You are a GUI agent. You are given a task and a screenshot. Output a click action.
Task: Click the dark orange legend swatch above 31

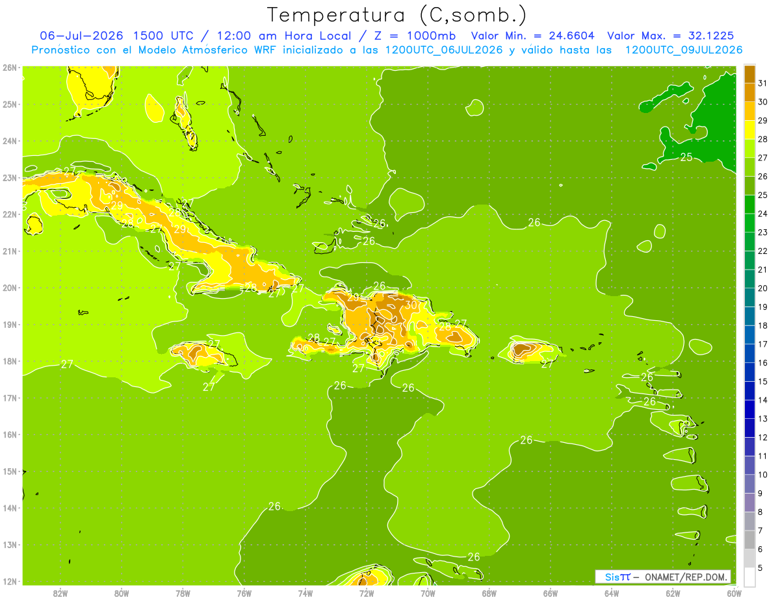749,74
